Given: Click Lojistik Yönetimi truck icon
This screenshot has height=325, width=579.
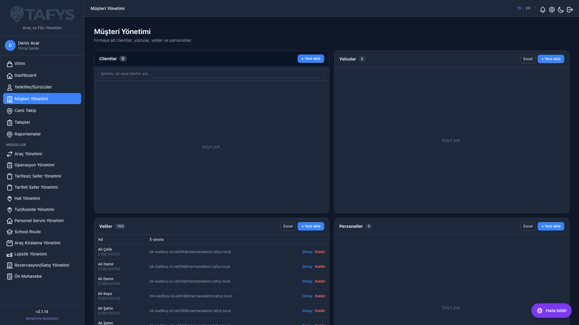Looking at the screenshot, I should [10, 254].
